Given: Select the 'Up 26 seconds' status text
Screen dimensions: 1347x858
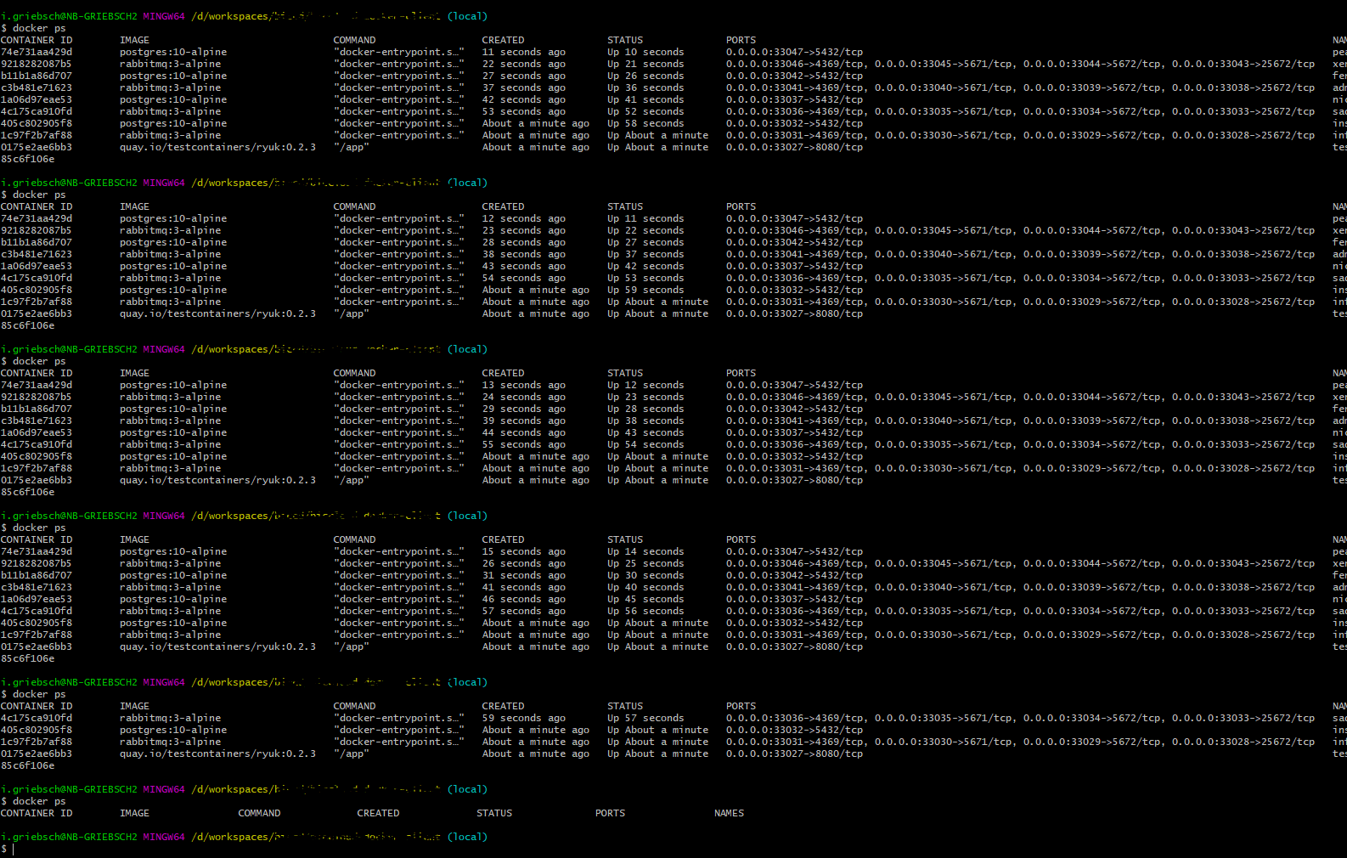Looking at the screenshot, I should [645, 76].
